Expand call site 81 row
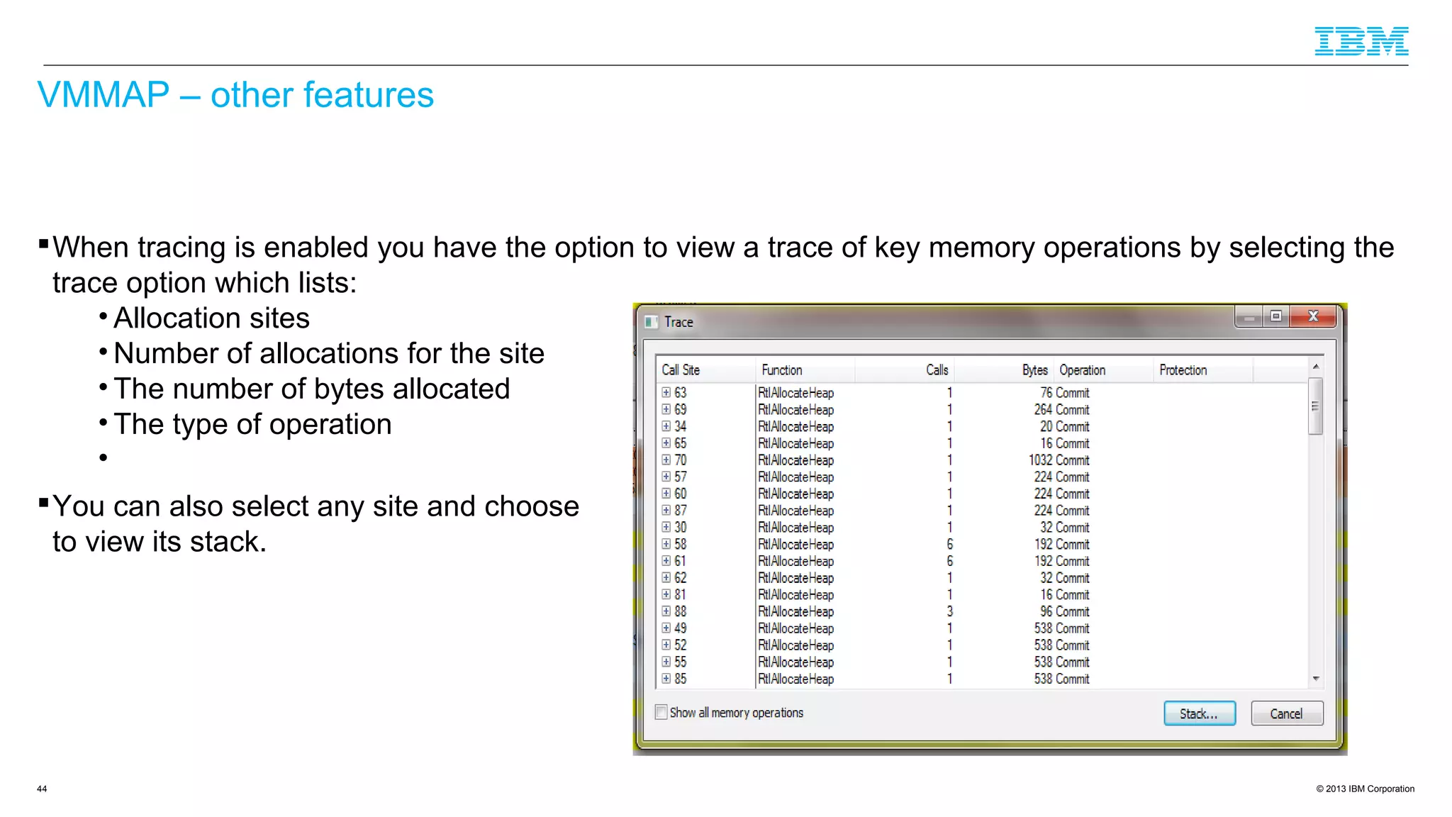Viewport: 1452px width, 817px height. 666,594
